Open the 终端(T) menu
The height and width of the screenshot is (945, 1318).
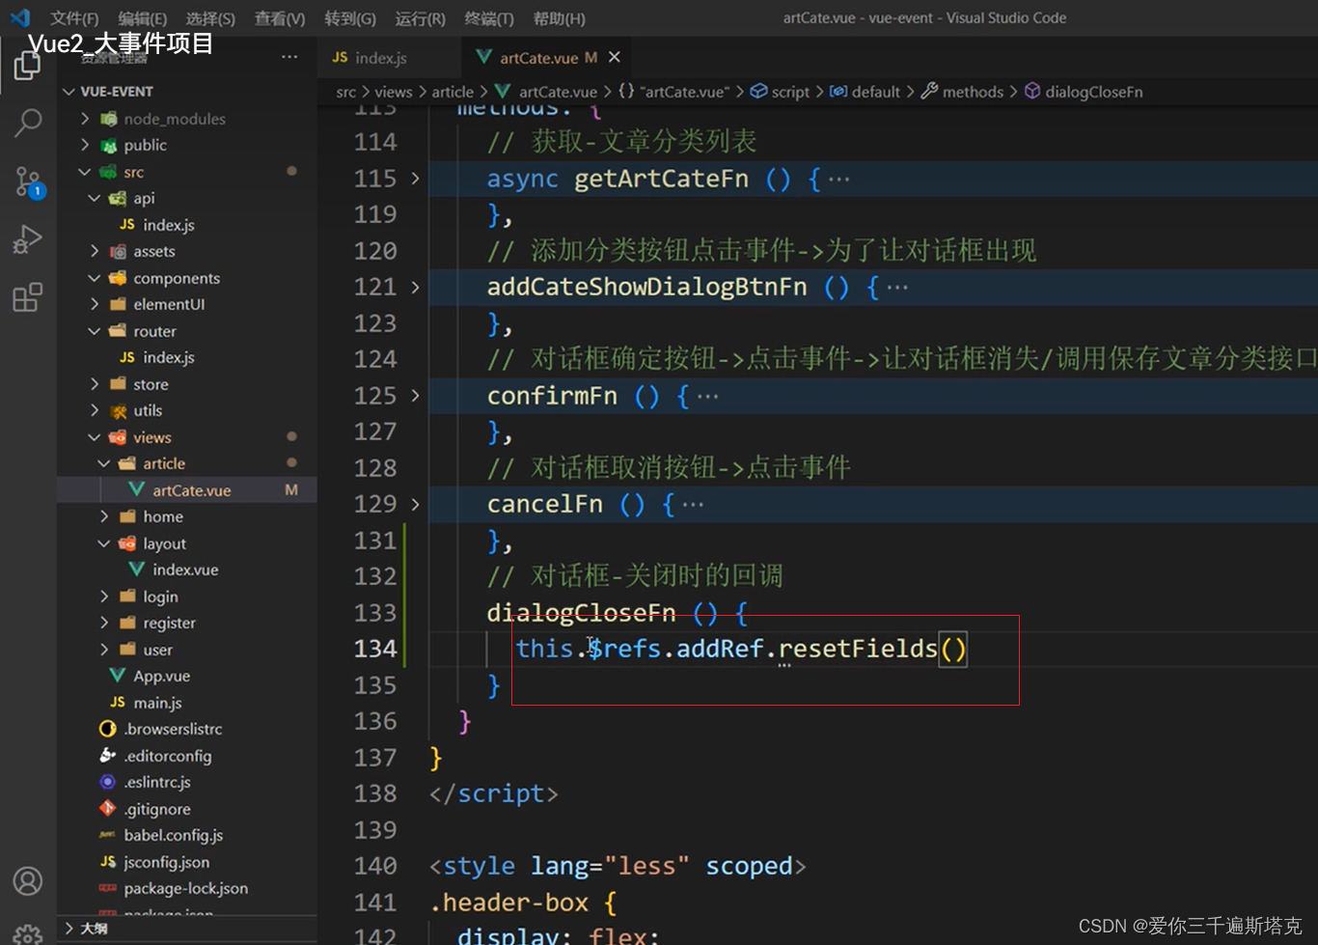[489, 18]
